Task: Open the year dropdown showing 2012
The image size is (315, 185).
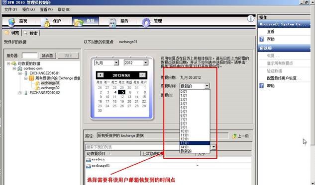Action: [x=146, y=63]
